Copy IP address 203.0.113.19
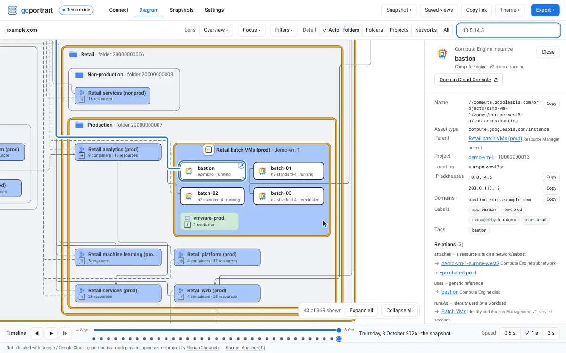 pyautogui.click(x=551, y=188)
